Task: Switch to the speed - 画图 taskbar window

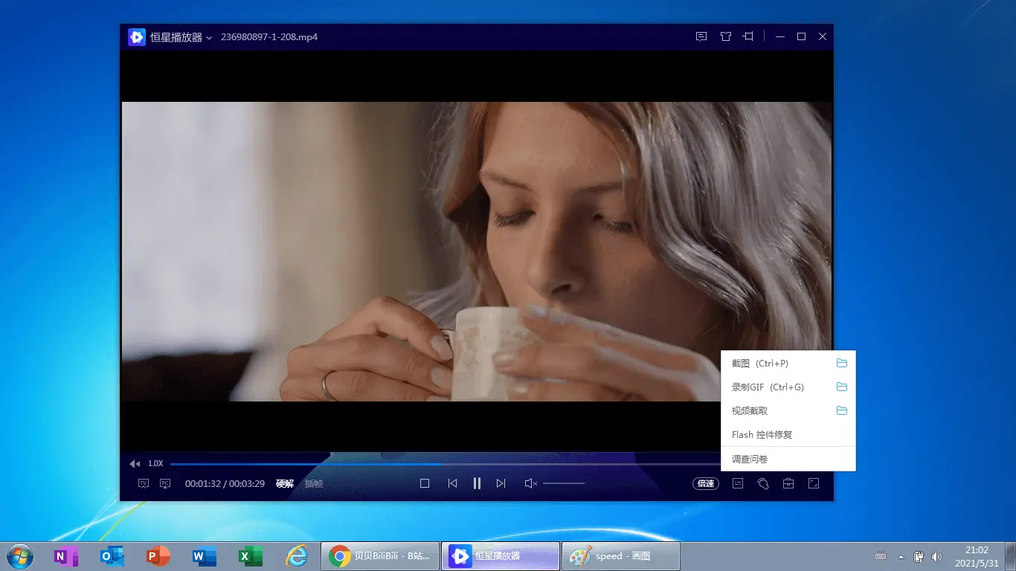Action: click(x=620, y=556)
